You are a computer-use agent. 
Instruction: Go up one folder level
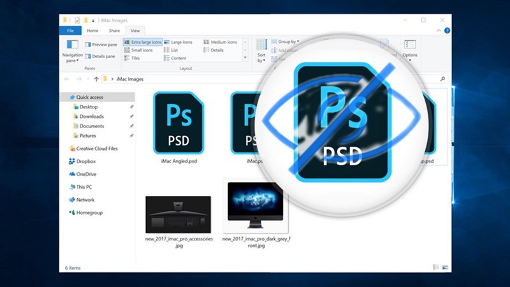coord(96,79)
